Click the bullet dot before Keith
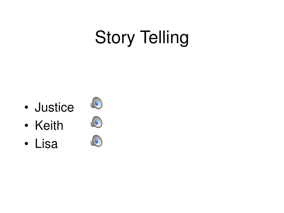284x213 pixels. tap(26, 125)
